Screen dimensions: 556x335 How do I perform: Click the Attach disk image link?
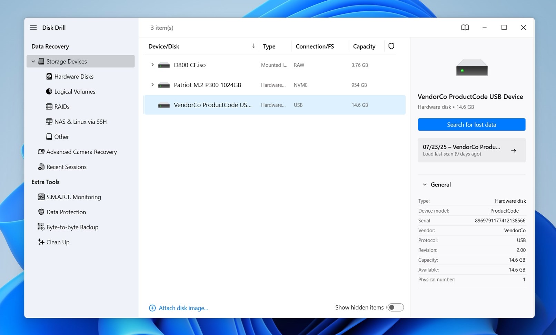coord(183,308)
